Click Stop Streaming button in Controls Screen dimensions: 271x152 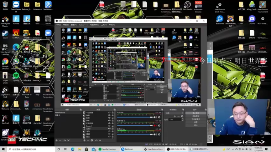coord(196,113)
